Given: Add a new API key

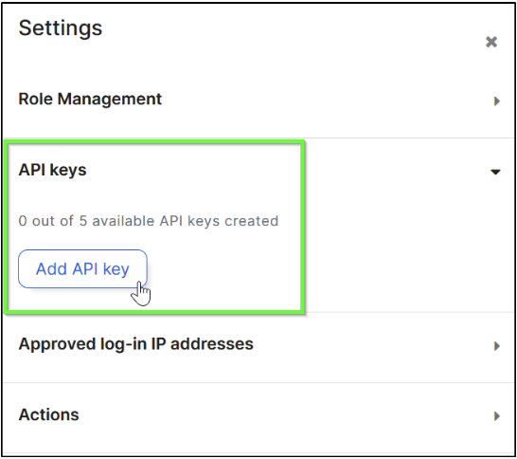Looking at the screenshot, I should coord(82,268).
